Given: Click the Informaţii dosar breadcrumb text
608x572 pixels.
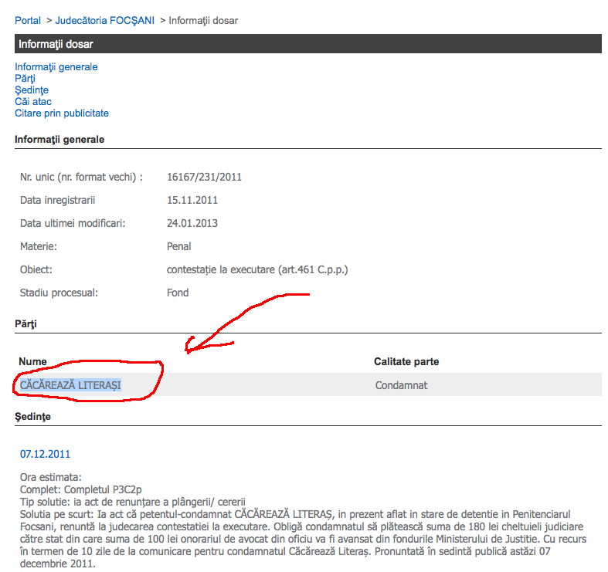Looking at the screenshot, I should click(x=203, y=21).
